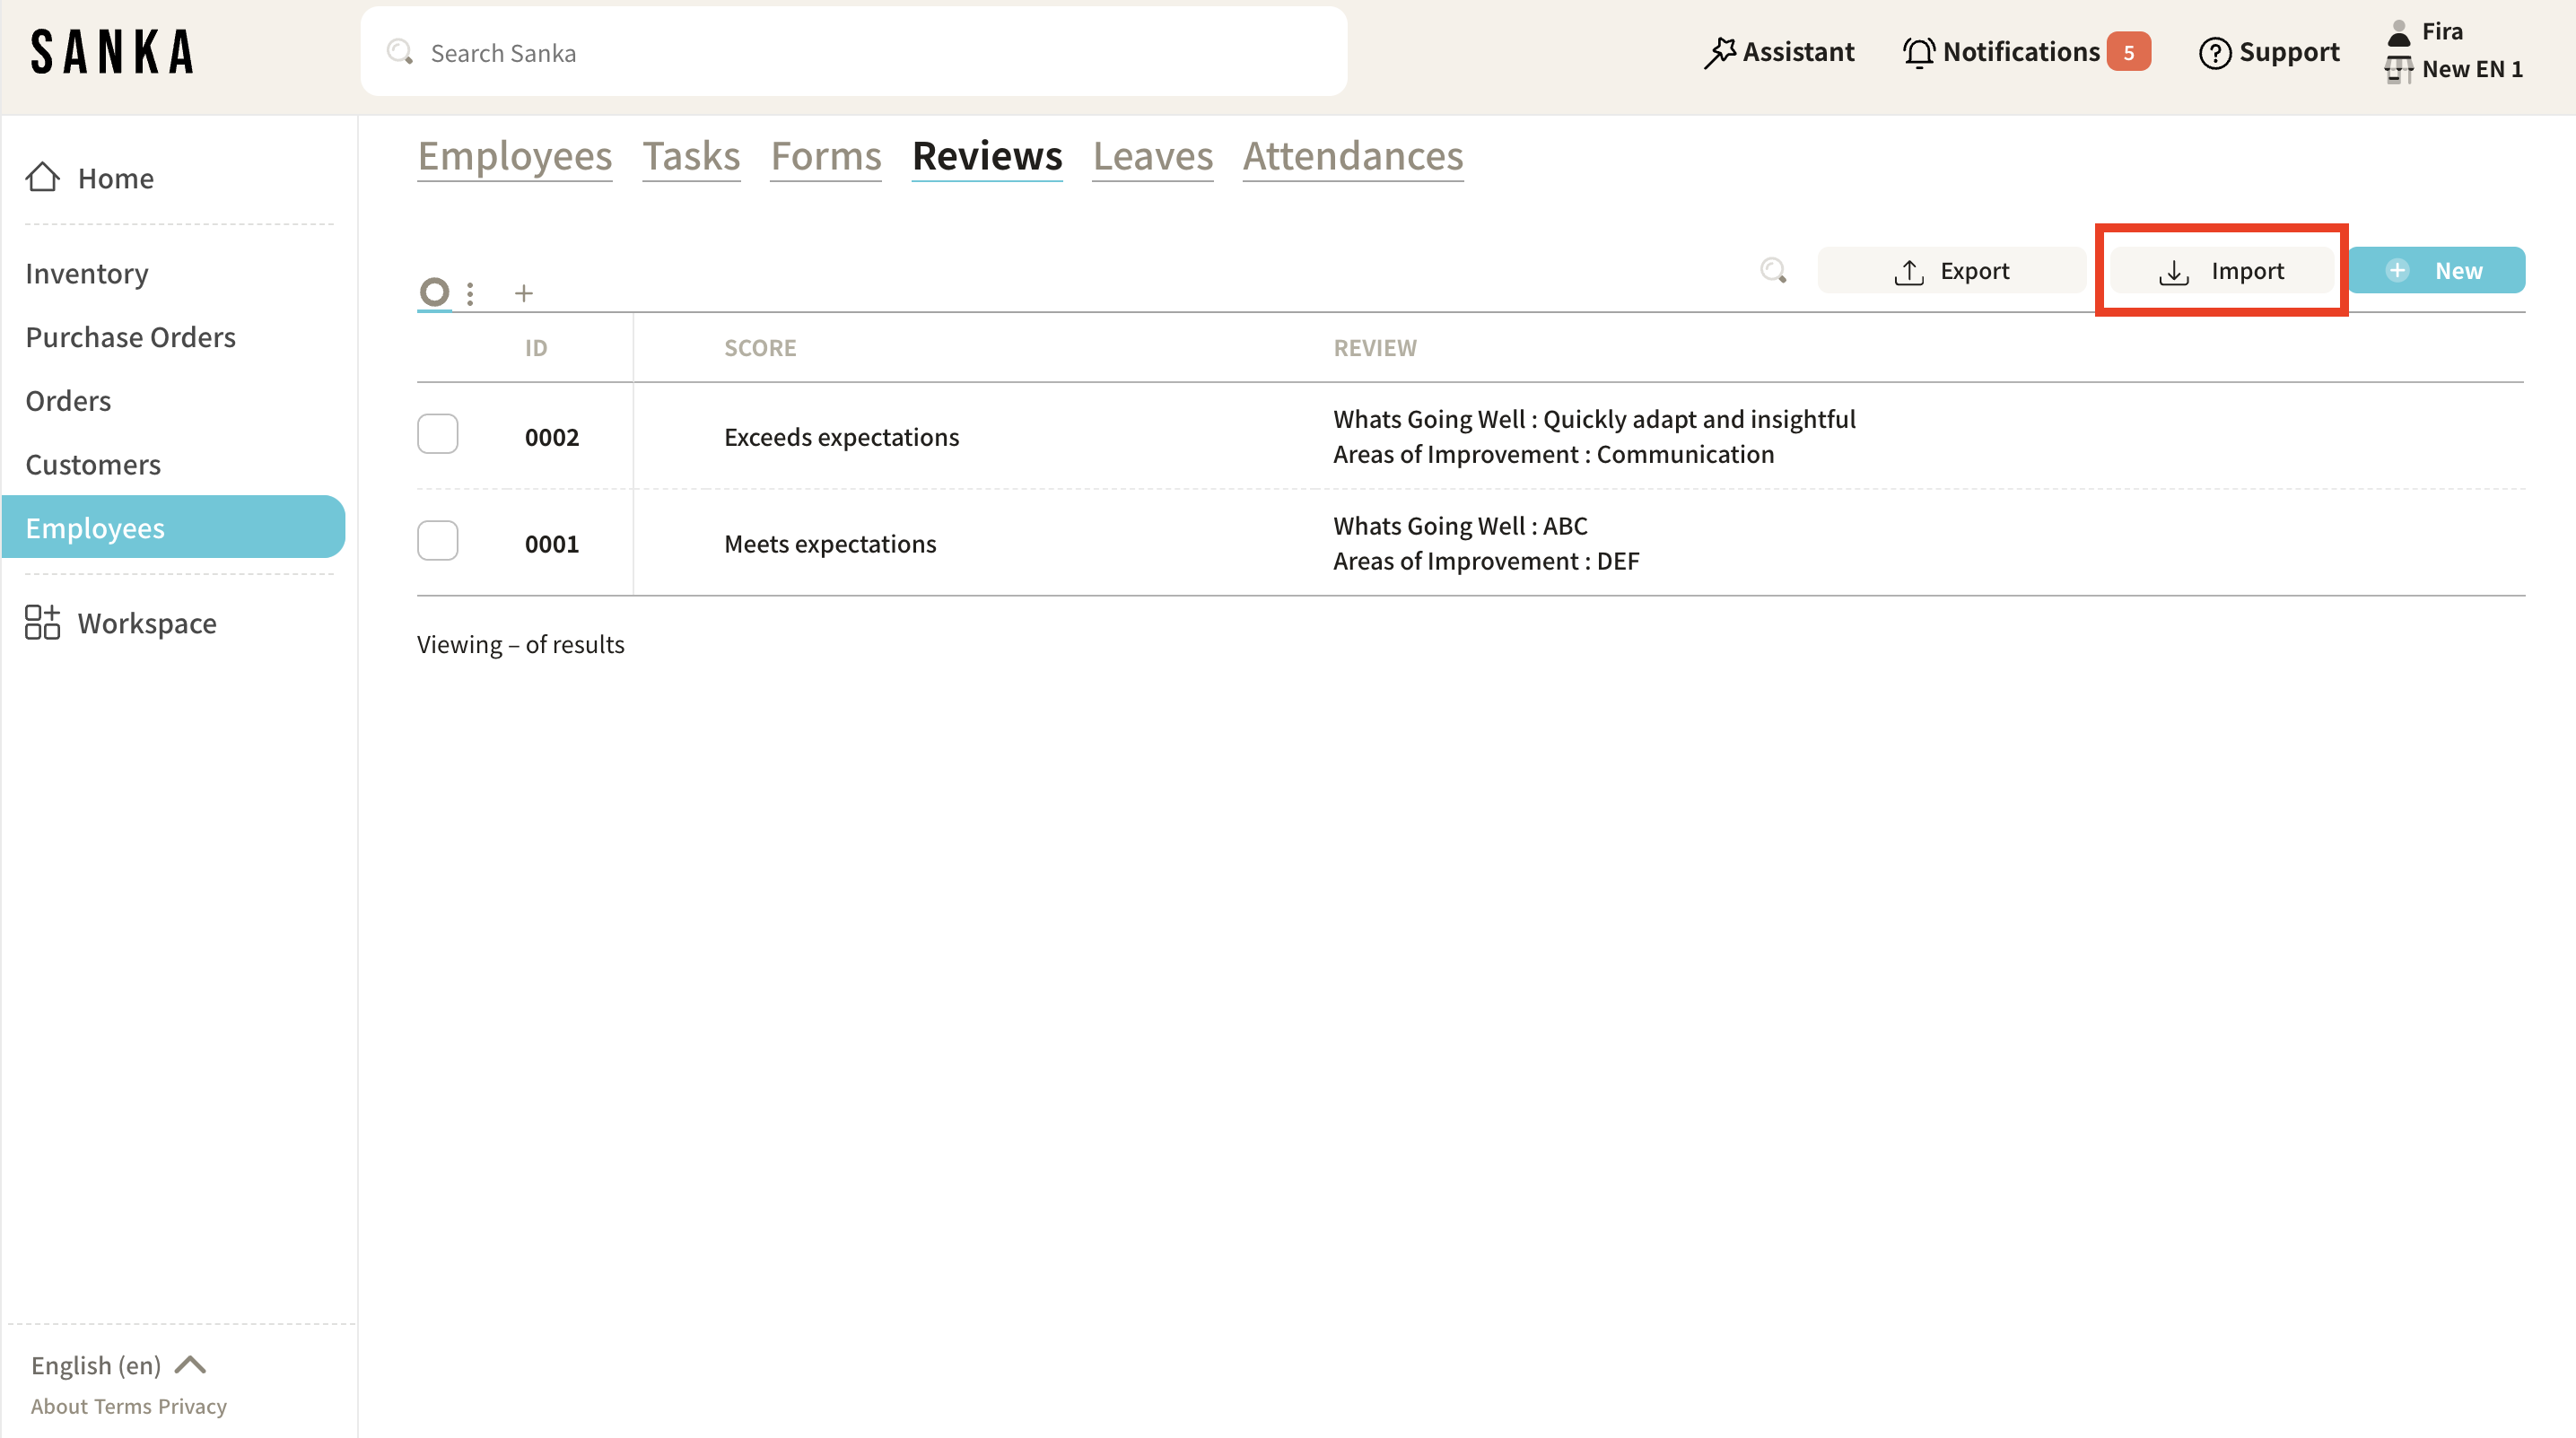Image resolution: width=2576 pixels, height=1438 pixels.
Task: Click the Export button
Action: 1951,271
